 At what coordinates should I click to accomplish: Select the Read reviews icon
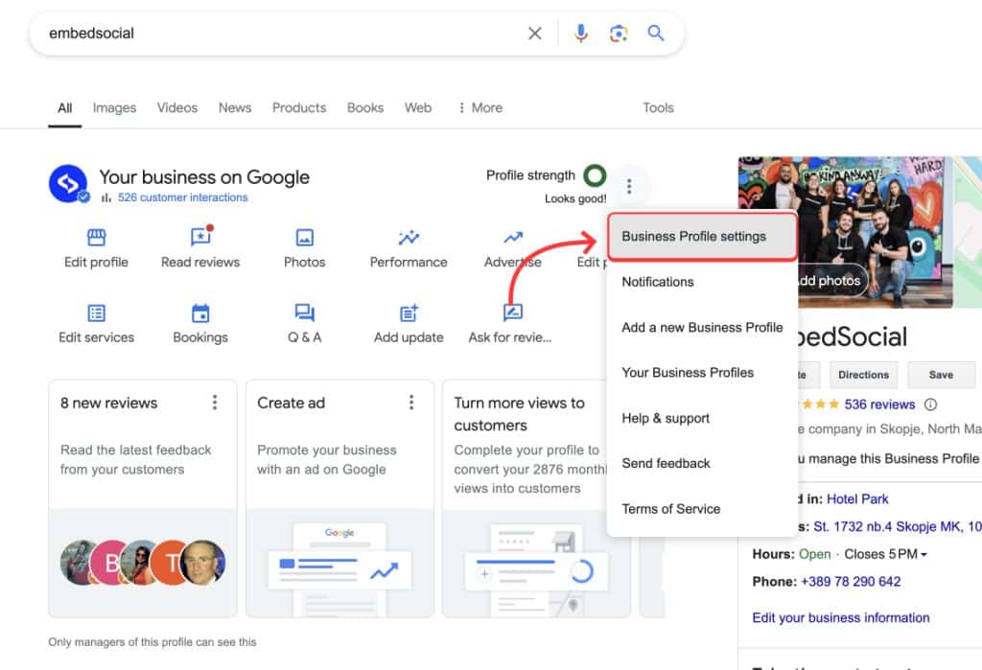[x=200, y=235]
